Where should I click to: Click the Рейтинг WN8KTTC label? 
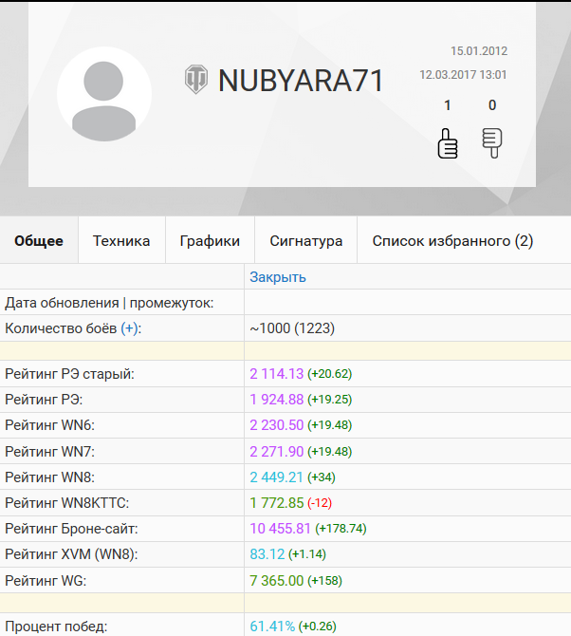tap(66, 503)
